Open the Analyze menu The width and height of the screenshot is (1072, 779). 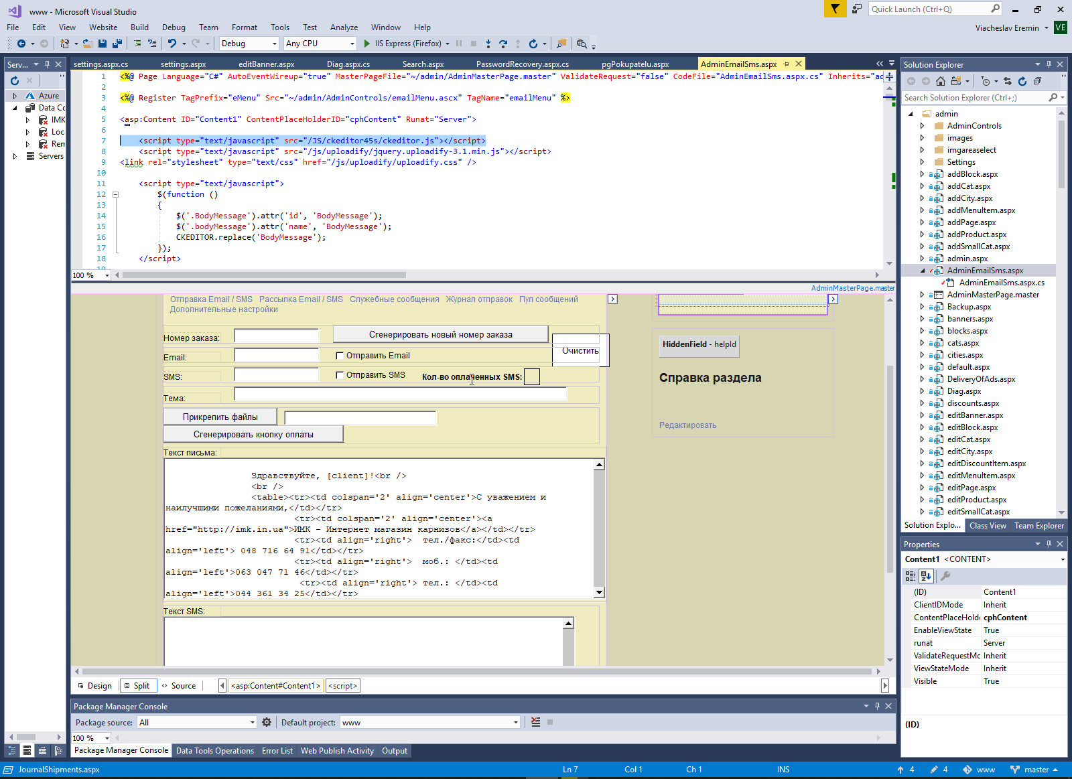pos(344,27)
